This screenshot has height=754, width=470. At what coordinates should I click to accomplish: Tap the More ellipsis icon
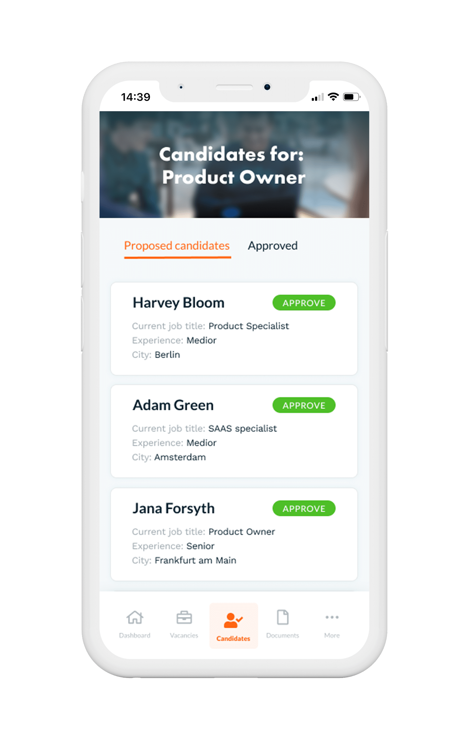[x=332, y=617]
